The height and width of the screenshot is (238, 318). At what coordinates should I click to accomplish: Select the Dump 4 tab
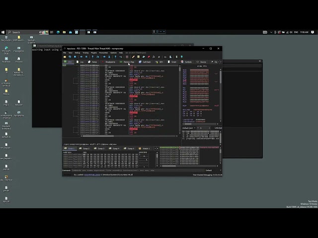114,149
